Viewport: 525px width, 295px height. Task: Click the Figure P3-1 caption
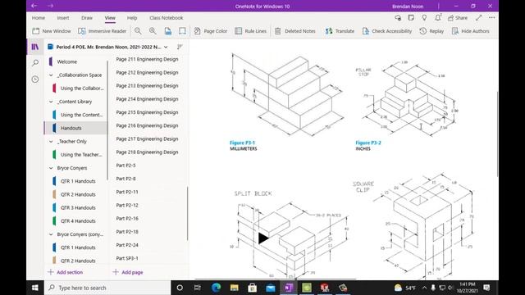point(242,143)
